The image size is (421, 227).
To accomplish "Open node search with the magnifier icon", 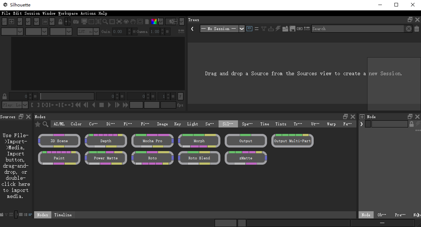I will point(46,124).
